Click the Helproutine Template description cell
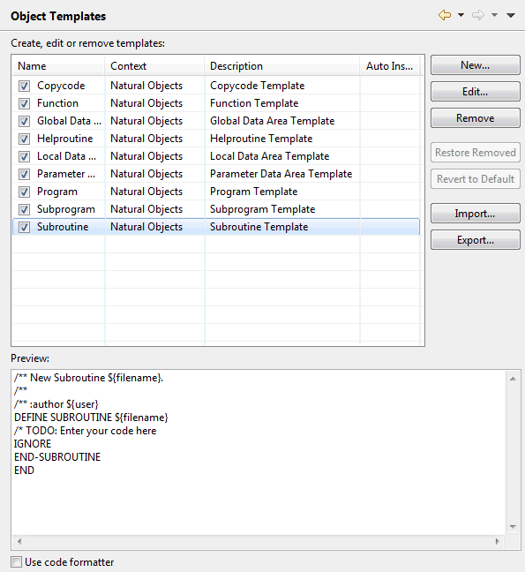Image resolution: width=525 pixels, height=572 pixels. 261,139
